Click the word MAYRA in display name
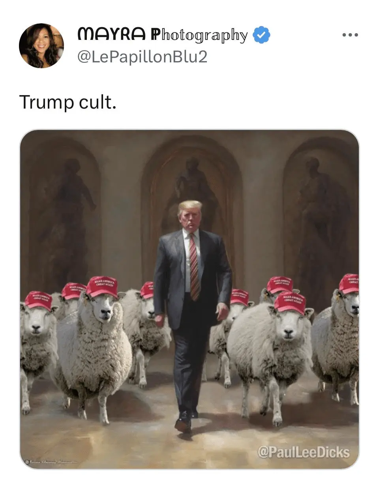379x491 pixels. click(112, 34)
